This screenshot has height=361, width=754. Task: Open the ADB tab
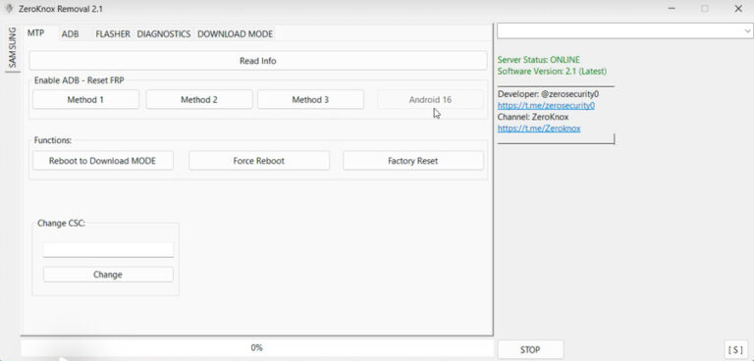[71, 34]
